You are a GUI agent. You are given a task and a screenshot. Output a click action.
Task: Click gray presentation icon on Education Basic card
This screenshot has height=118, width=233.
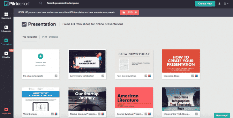click(x=192, y=76)
